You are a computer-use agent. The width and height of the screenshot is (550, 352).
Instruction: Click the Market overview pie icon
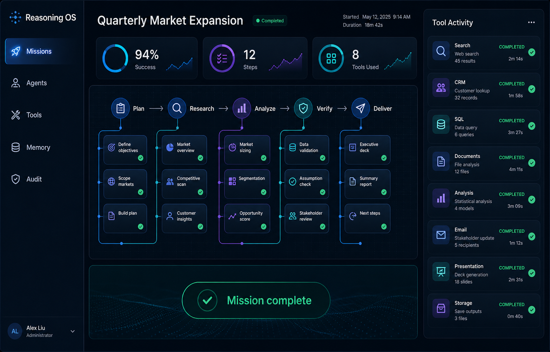point(170,147)
